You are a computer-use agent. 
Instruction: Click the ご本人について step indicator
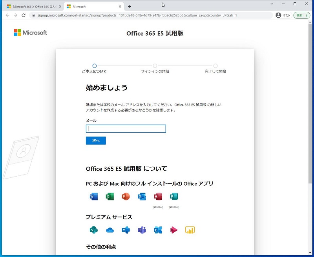[x=94, y=69]
